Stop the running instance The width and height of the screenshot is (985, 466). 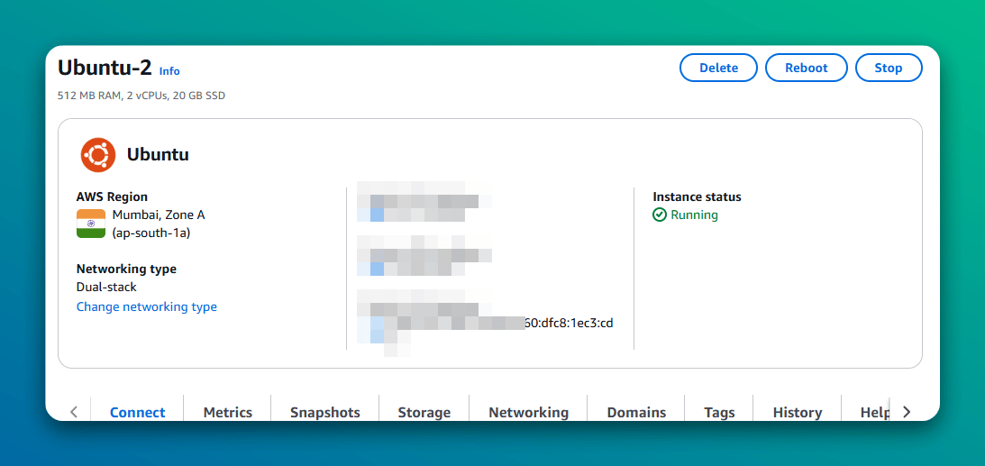888,68
